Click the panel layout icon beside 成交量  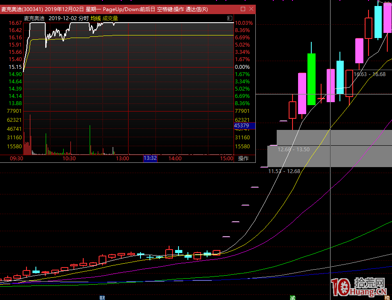point(230,18)
